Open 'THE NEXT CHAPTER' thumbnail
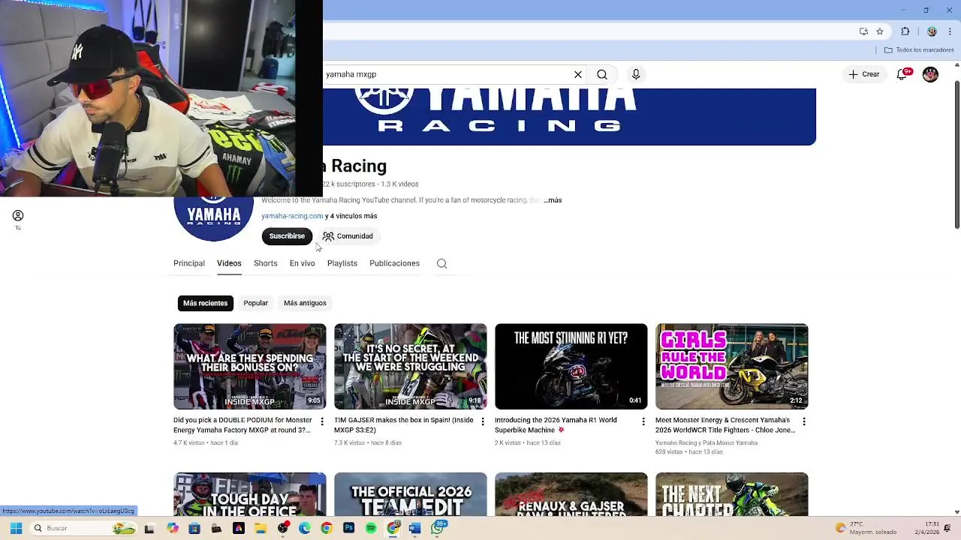This screenshot has height=540, width=961. (x=732, y=494)
